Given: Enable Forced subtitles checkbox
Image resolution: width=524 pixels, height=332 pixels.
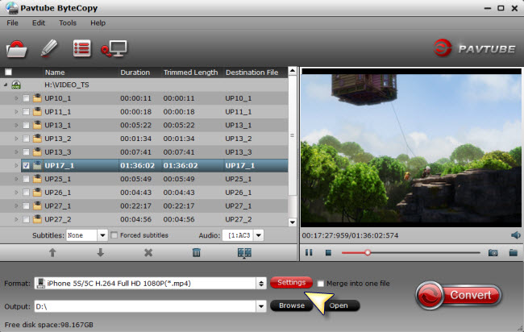Looking at the screenshot, I should [114, 235].
